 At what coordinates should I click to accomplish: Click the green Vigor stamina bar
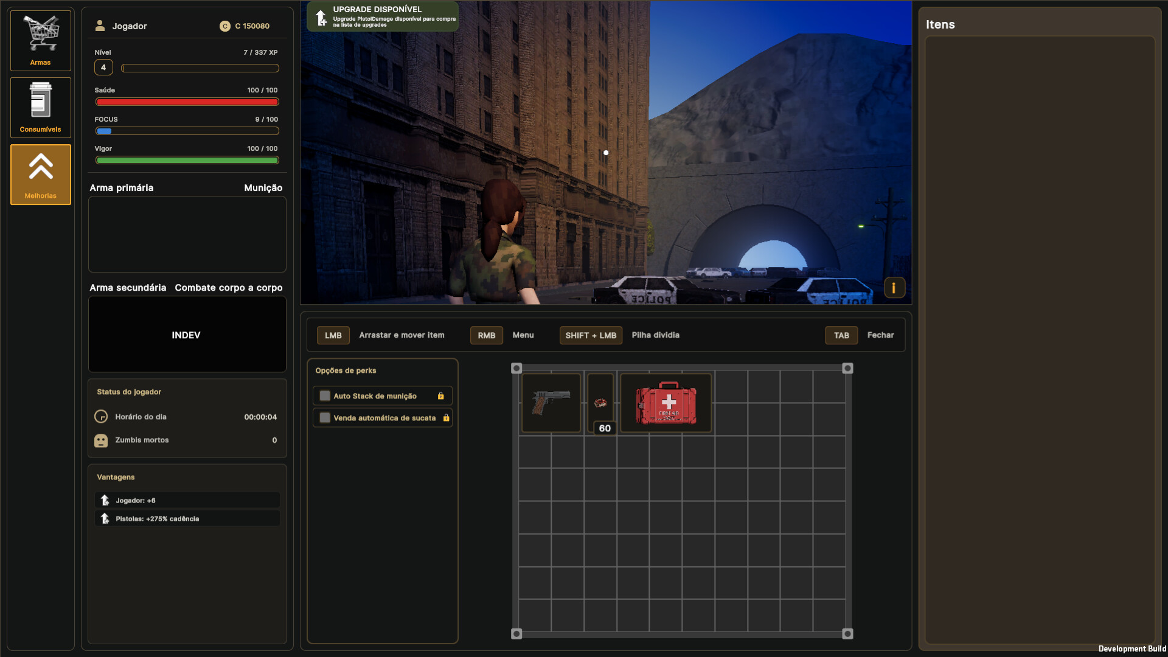[187, 161]
